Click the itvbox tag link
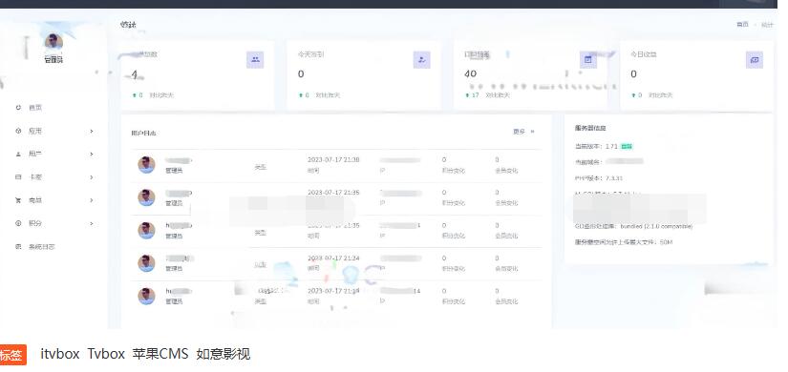The image size is (788, 372). pyautogui.click(x=60, y=354)
